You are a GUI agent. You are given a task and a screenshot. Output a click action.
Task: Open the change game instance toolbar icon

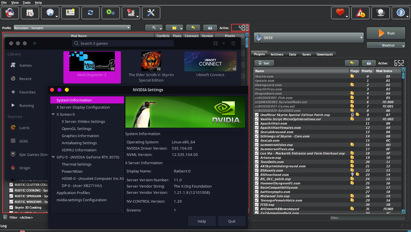[10, 13]
